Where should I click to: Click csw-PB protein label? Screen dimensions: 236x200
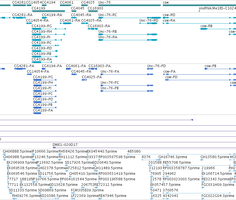tap(210, 66)
